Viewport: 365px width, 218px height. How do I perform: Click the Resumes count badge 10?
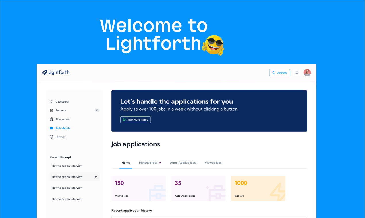click(x=97, y=111)
